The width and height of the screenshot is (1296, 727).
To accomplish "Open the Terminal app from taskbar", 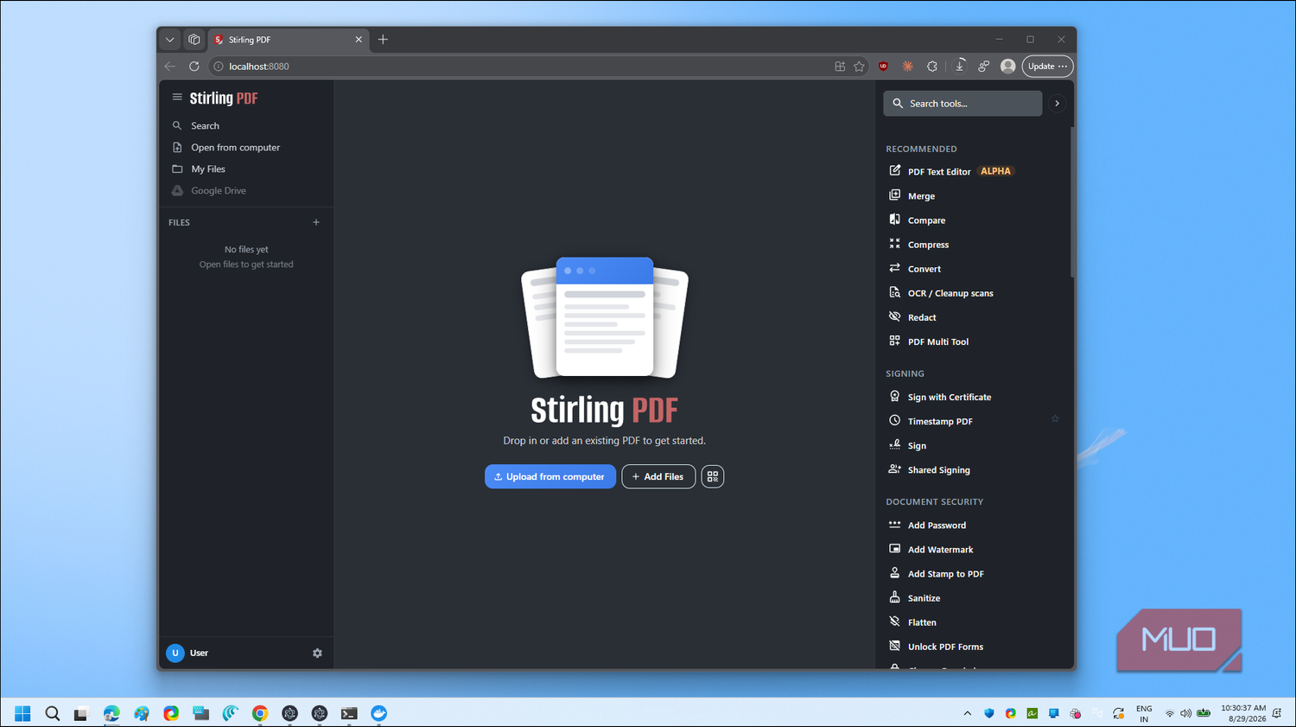I will [x=349, y=713].
